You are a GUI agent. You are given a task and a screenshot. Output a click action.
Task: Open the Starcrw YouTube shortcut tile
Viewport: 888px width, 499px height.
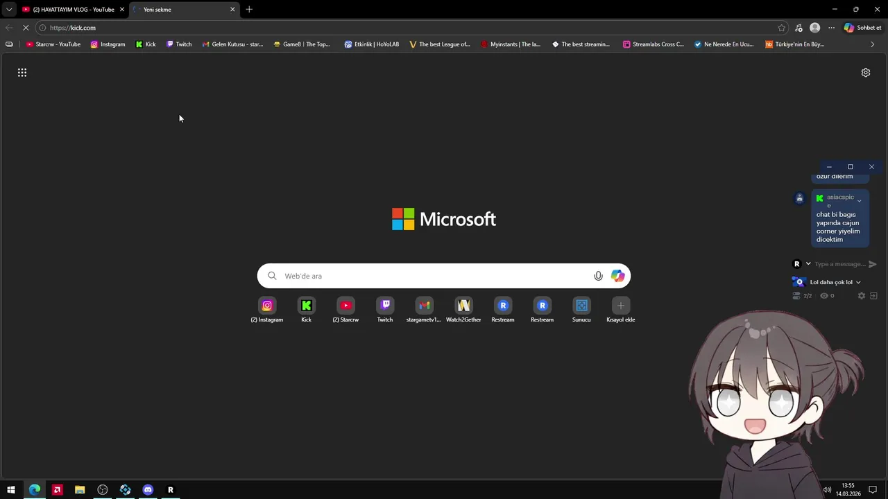point(345,310)
